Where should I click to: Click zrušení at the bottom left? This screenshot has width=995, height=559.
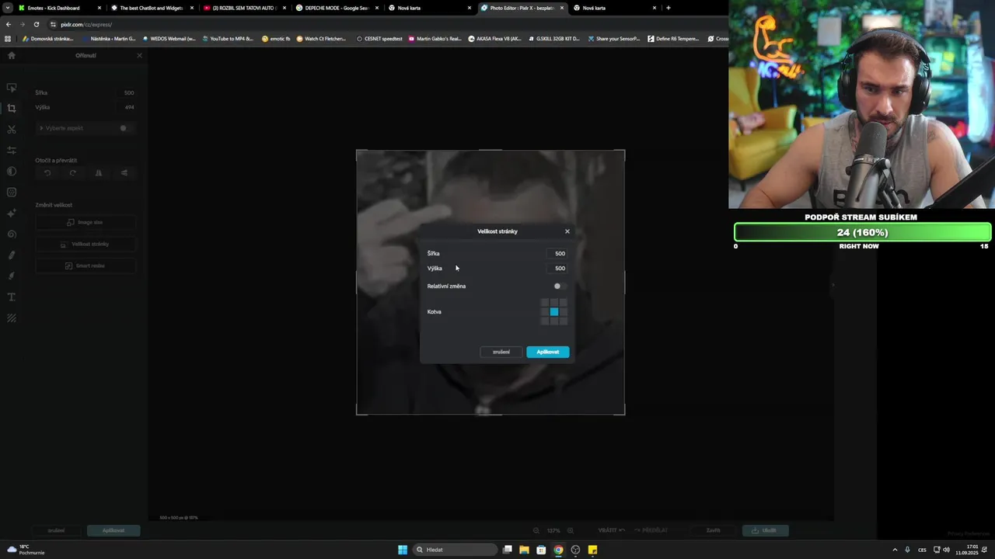point(56,530)
